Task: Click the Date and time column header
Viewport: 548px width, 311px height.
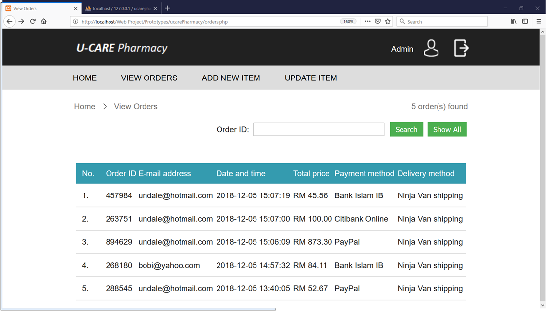Action: coord(241,173)
